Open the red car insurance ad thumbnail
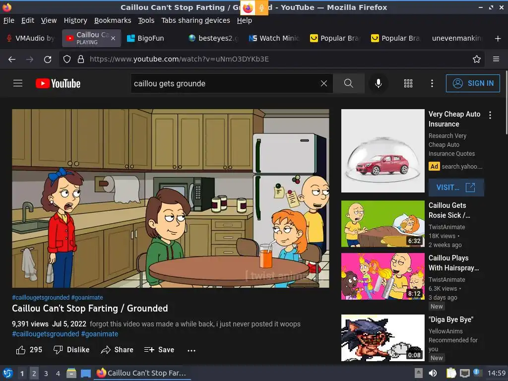508x381 pixels. pyautogui.click(x=382, y=151)
